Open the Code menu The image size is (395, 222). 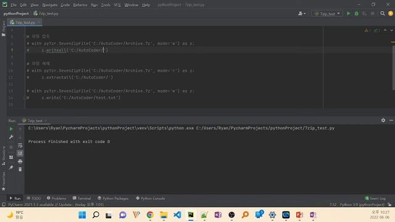(x=65, y=5)
